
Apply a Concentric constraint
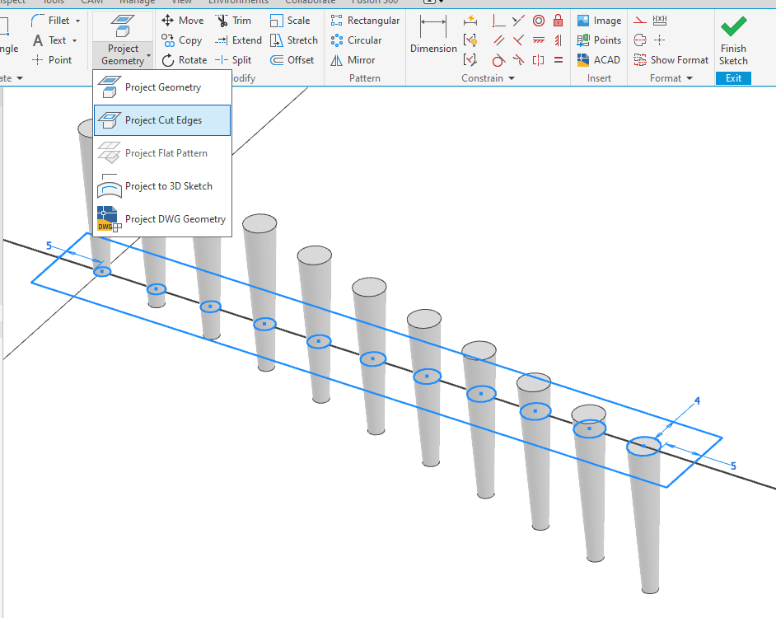[x=539, y=21]
